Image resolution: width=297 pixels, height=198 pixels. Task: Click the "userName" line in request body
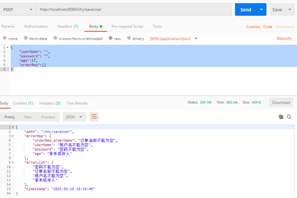[x=34, y=52]
